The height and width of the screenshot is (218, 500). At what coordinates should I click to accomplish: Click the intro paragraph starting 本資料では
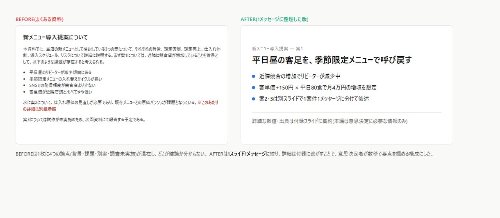(x=122, y=55)
